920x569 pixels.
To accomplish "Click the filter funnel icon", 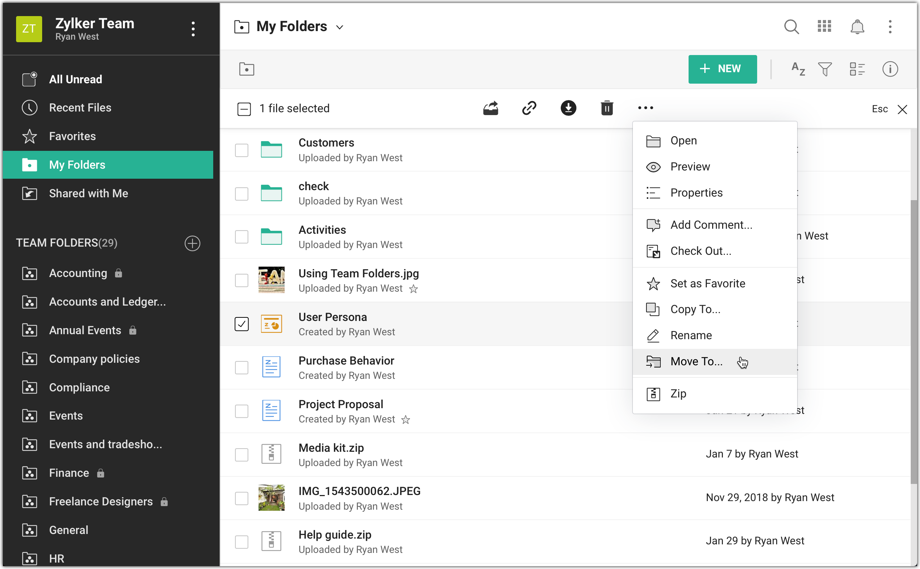I will (x=825, y=69).
